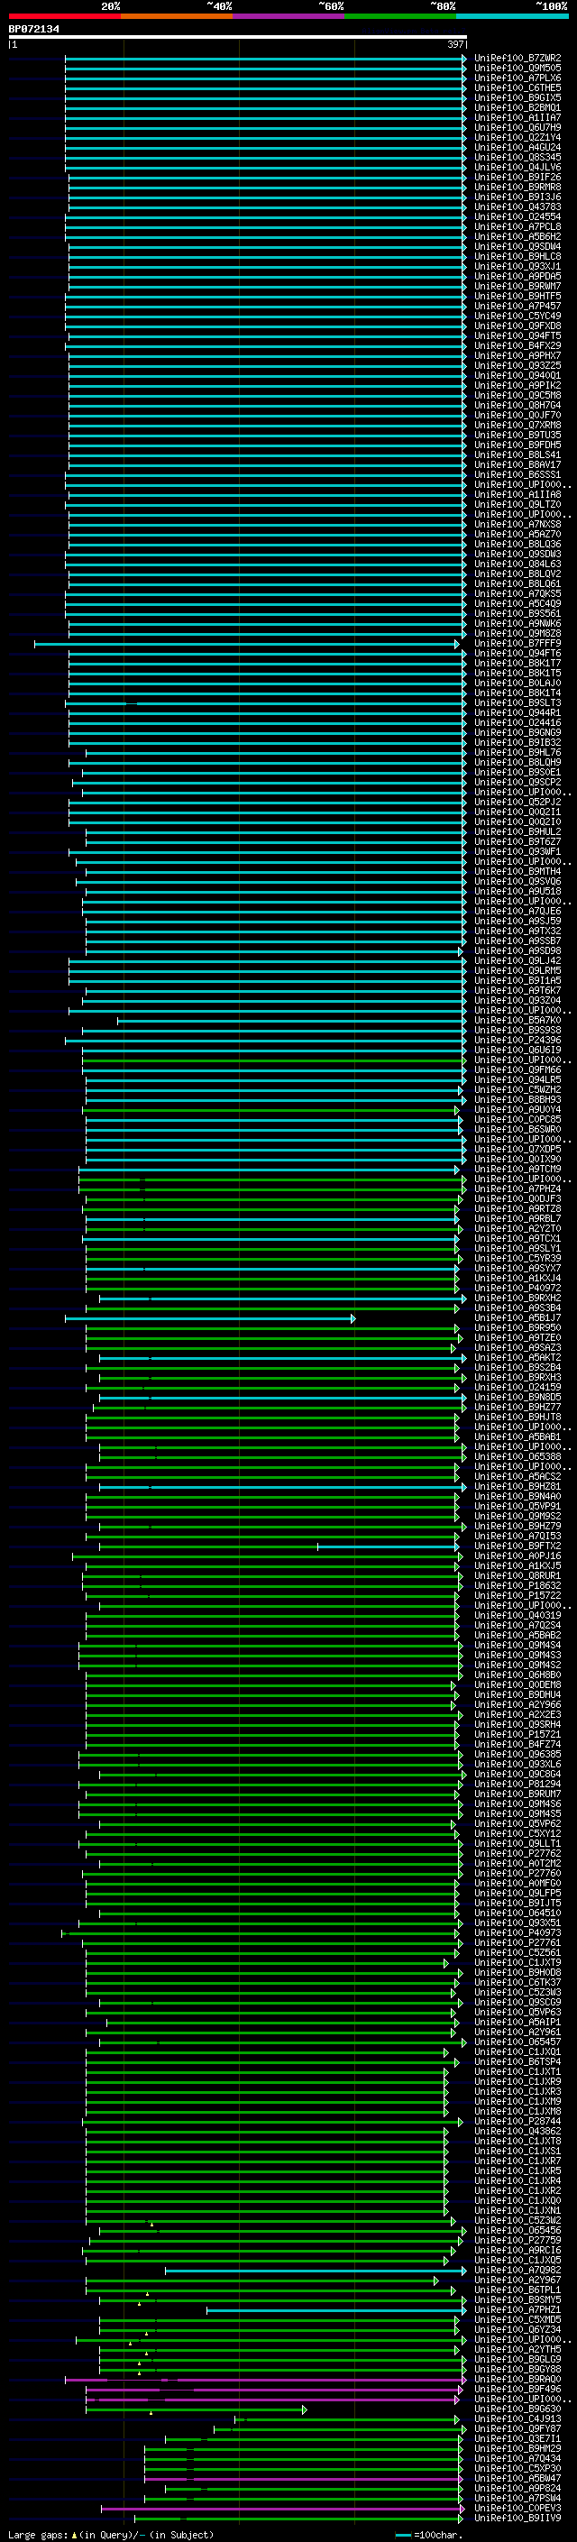The height and width of the screenshot is (2542, 577).
Task: Select the UniRef100_B9G630 label
Action: pyautogui.click(x=517, y=2409)
